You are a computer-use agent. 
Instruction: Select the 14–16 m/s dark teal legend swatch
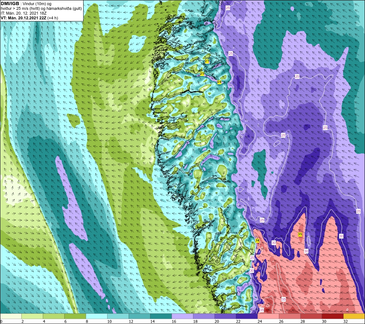point(161,316)
